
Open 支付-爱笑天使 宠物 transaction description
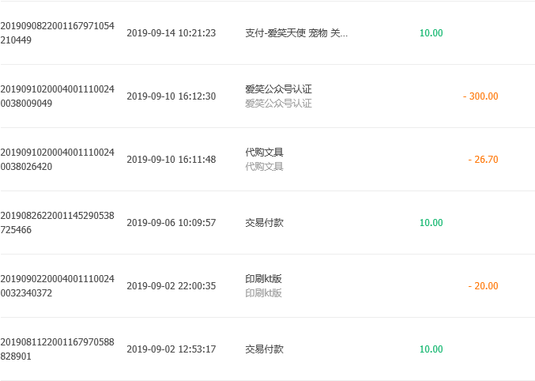coord(296,32)
